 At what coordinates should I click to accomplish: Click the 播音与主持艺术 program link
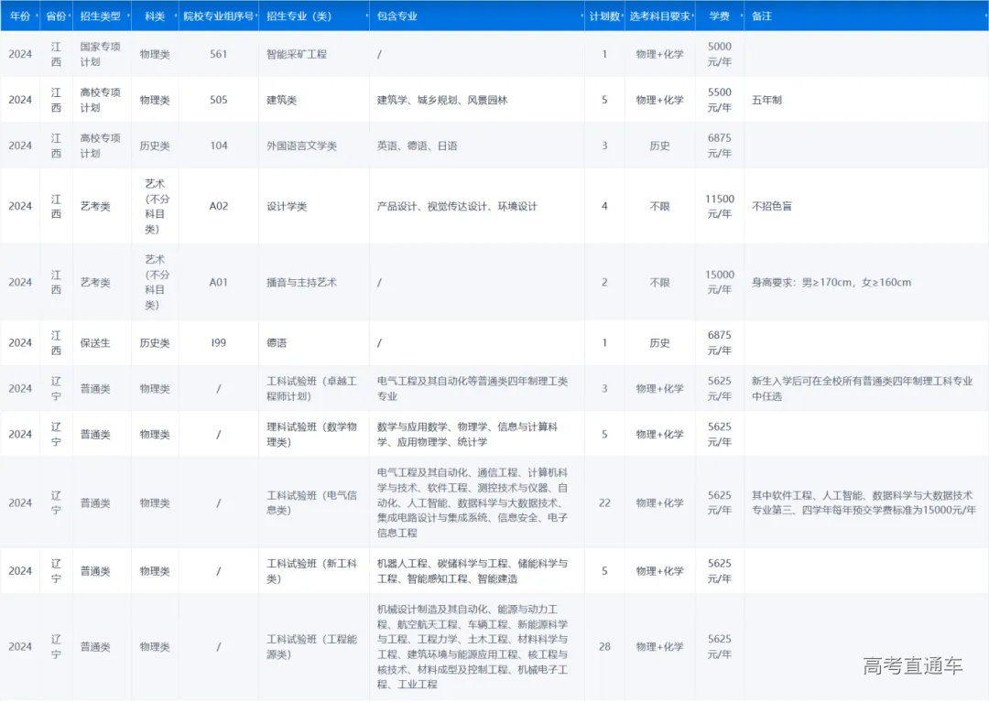(x=299, y=282)
